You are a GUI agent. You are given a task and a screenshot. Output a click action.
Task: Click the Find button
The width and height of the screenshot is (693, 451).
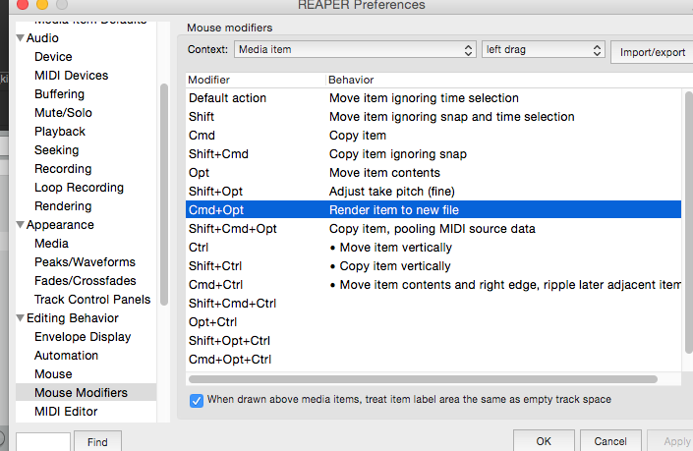click(96, 442)
